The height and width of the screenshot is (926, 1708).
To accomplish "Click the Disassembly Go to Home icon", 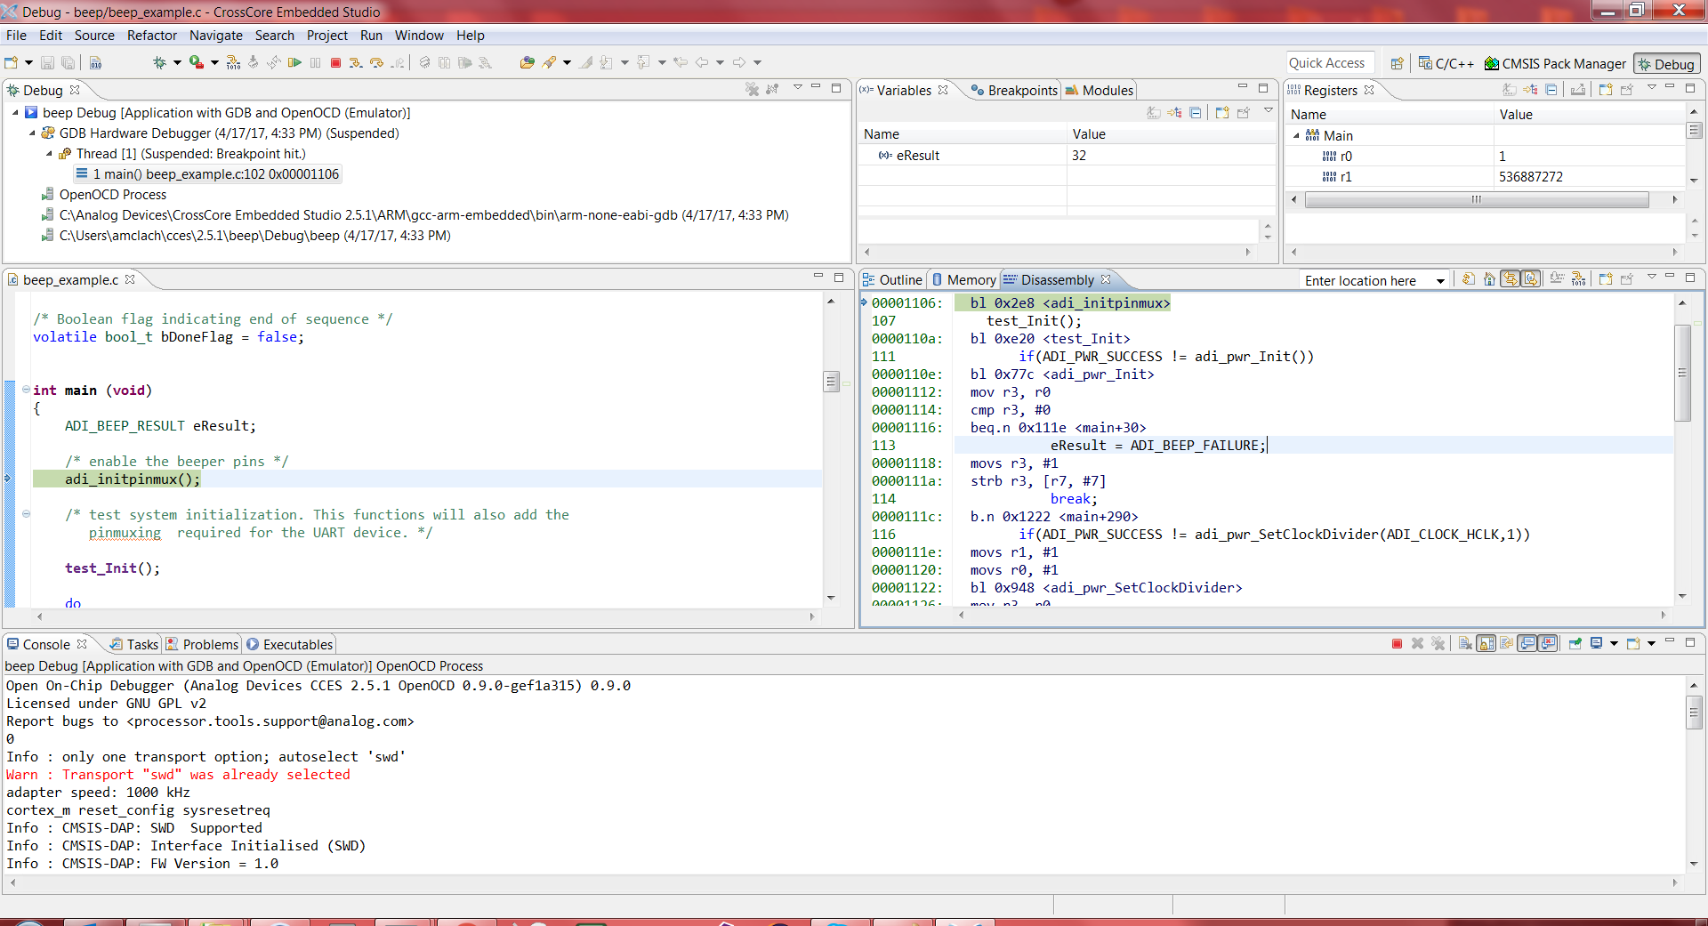I will (x=1489, y=279).
